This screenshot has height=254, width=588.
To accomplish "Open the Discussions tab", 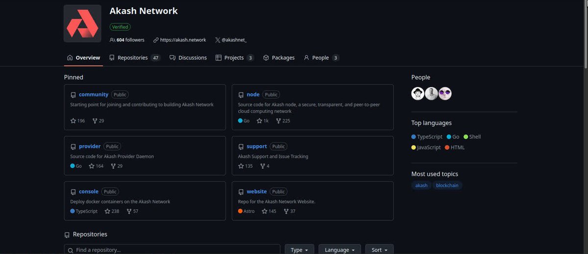I will [188, 58].
